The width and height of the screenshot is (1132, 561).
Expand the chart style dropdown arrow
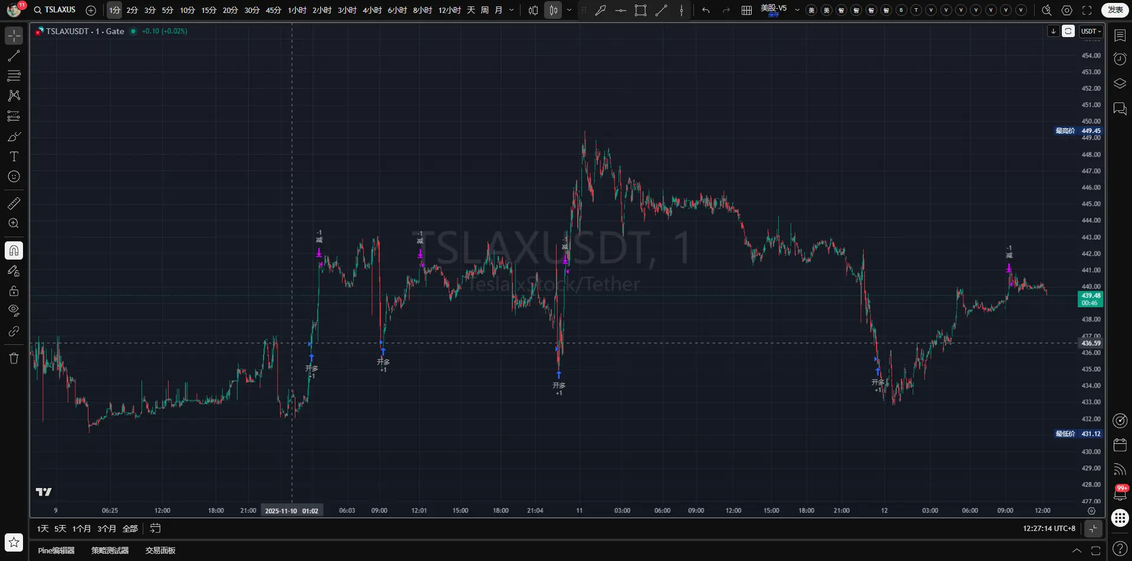coord(569,10)
